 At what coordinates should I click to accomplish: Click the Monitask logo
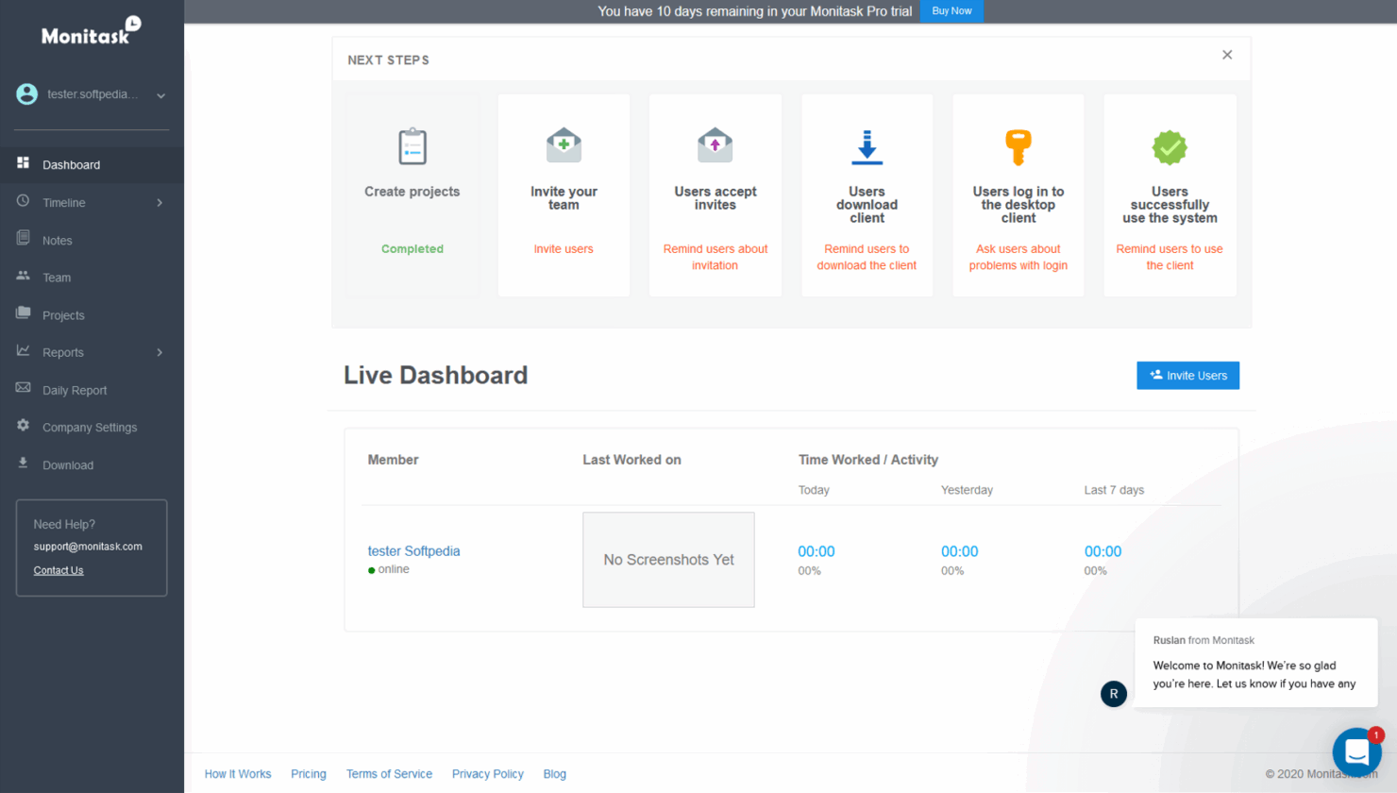[92, 31]
